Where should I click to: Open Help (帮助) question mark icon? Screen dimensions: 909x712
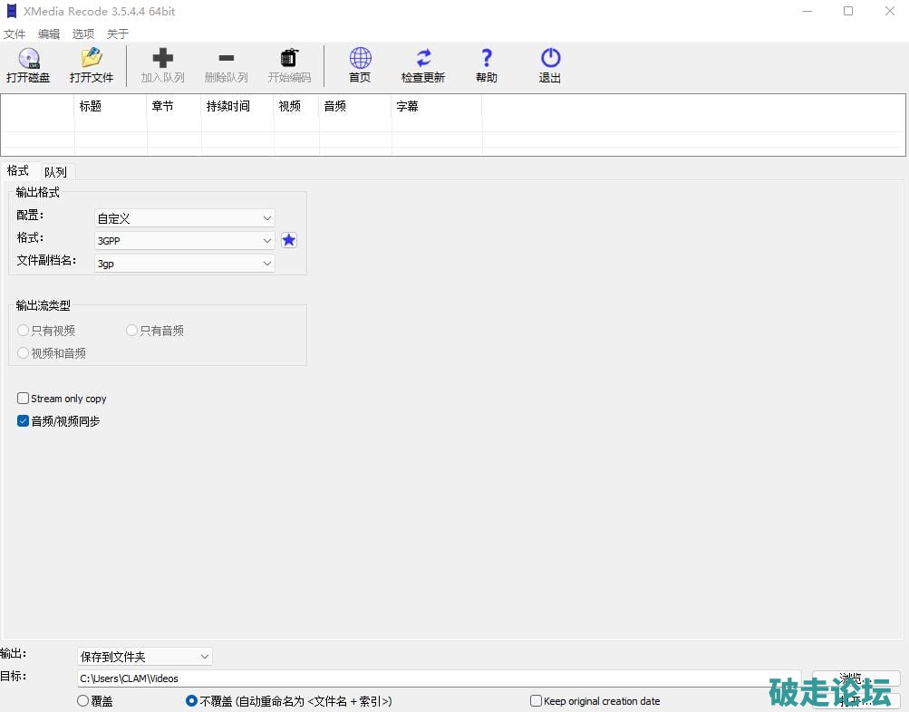click(x=487, y=60)
